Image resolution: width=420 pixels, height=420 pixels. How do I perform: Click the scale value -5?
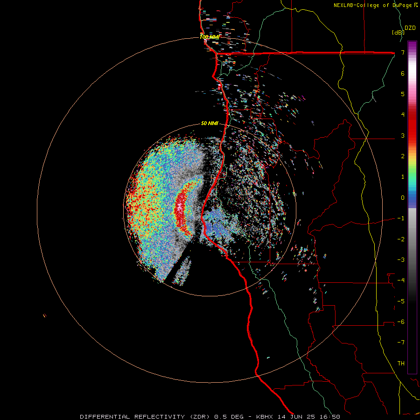[401, 301]
